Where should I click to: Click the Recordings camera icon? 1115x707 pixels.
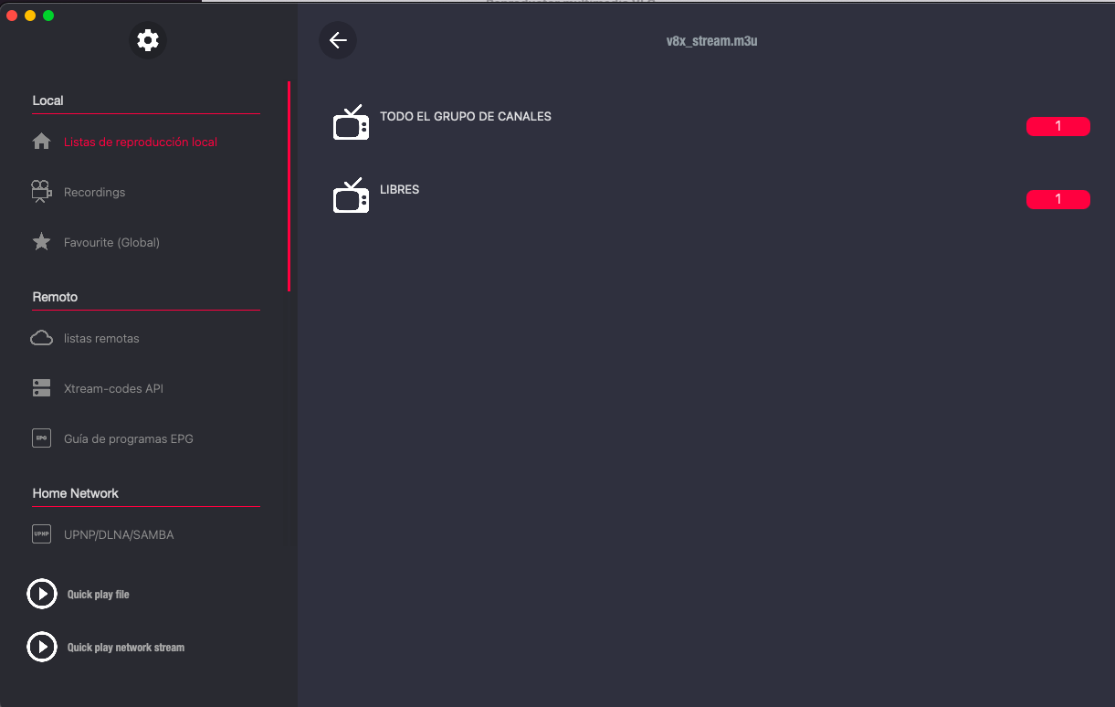[41, 192]
